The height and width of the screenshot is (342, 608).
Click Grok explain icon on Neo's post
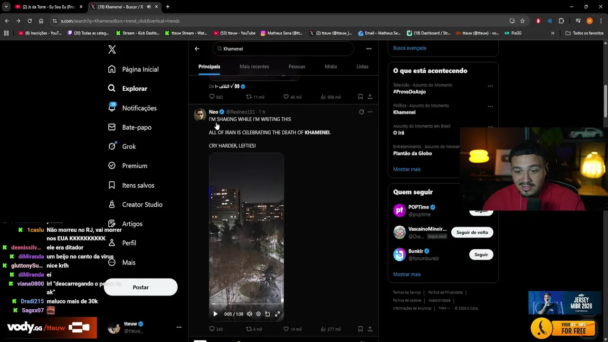(x=361, y=112)
